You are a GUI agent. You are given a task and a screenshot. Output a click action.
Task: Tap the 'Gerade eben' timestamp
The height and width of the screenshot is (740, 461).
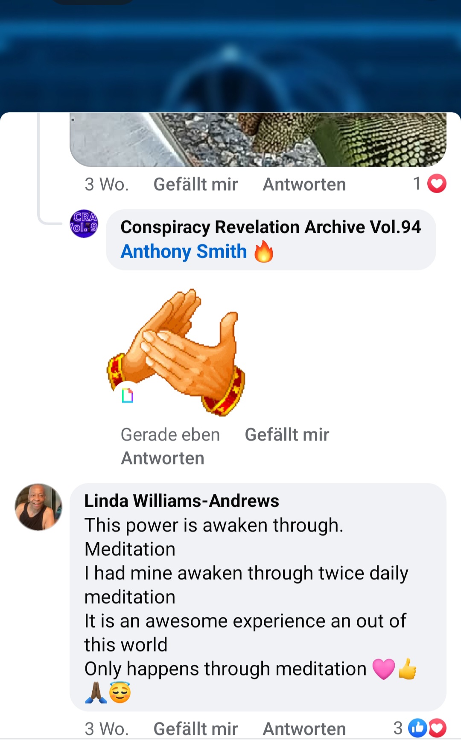point(170,435)
